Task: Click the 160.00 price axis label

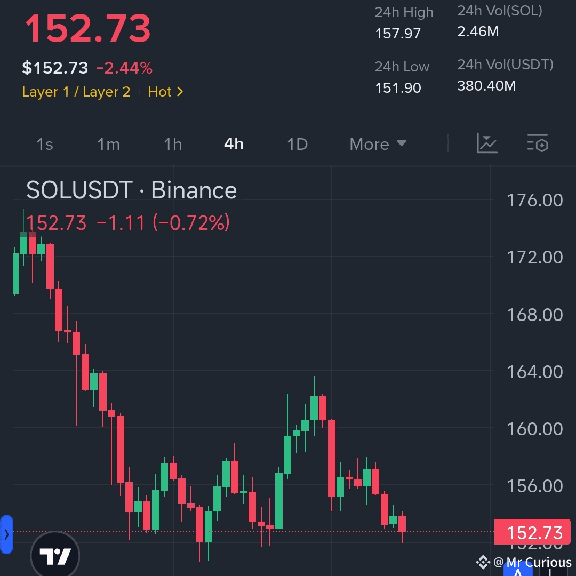Action: coord(535,429)
